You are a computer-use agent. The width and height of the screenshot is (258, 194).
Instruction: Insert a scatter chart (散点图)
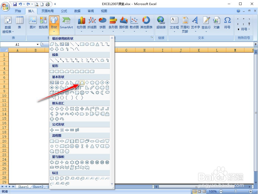[x=134, y=24]
